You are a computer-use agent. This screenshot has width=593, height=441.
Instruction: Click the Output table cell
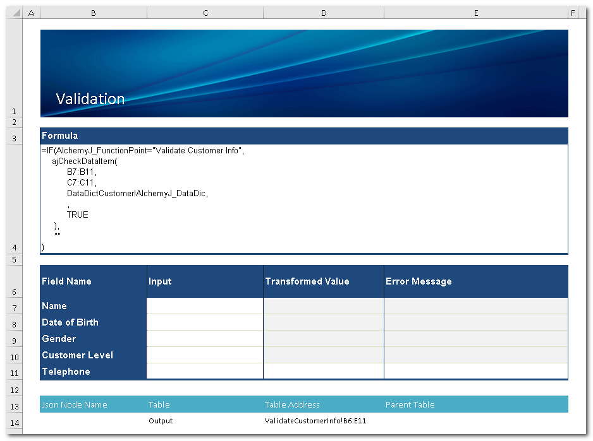pyautogui.click(x=205, y=421)
